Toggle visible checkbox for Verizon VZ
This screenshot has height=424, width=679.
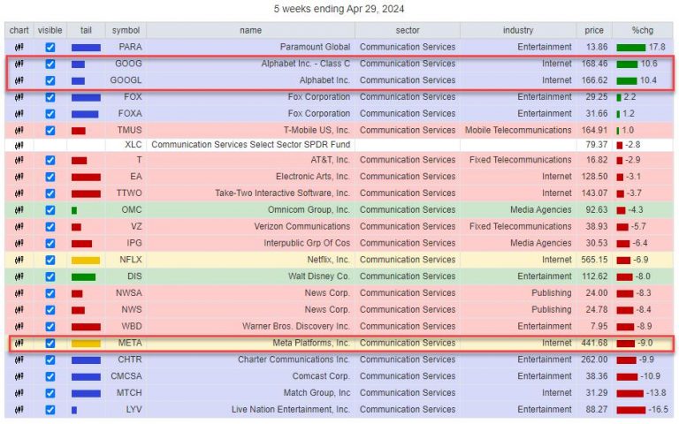pos(50,227)
